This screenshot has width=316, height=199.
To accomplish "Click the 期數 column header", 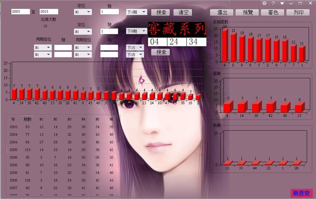I will tap(27, 119).
